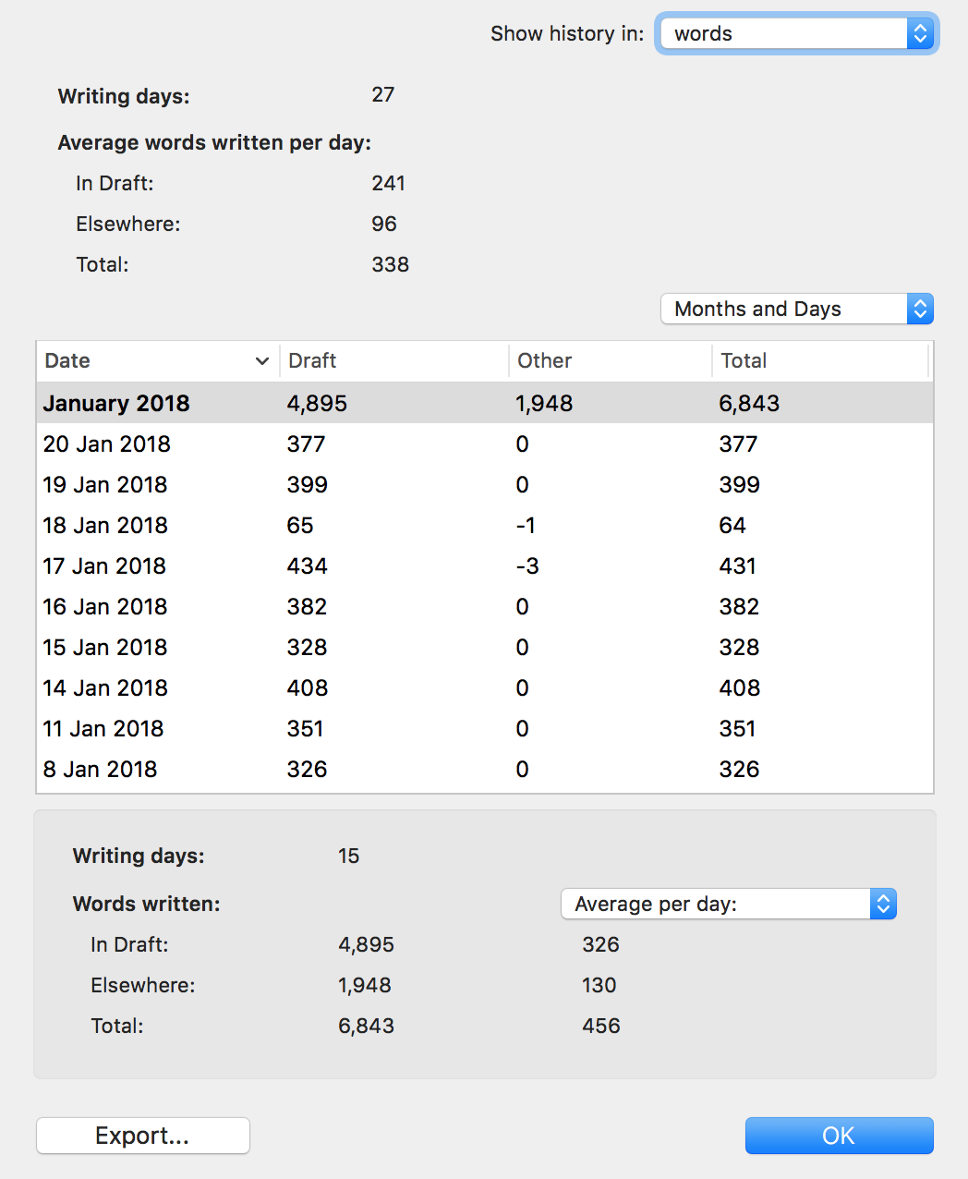
Task: Select the 16 Jan 2018 row
Action: [x=485, y=606]
